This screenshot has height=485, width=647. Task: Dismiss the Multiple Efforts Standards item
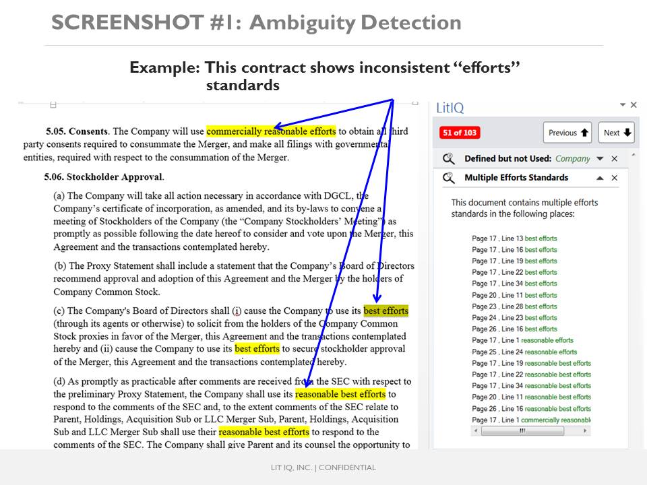(x=615, y=178)
